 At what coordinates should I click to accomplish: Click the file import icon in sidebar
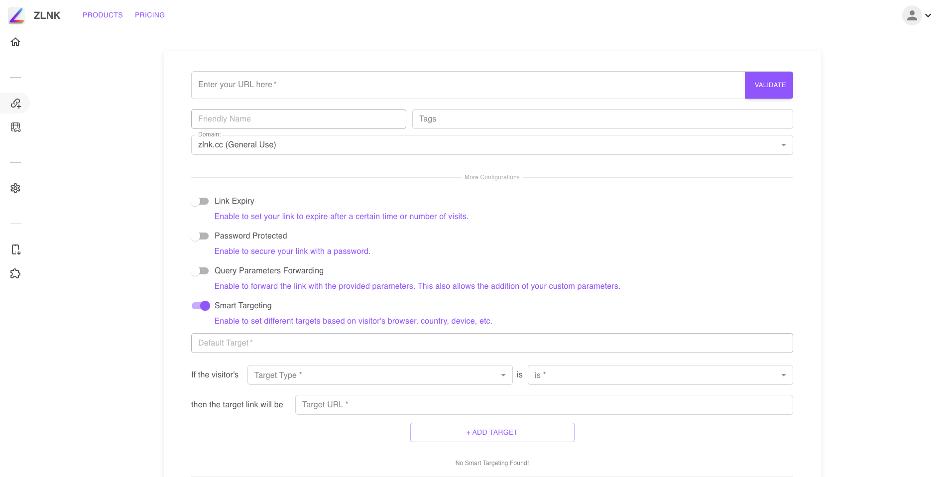[x=15, y=249]
